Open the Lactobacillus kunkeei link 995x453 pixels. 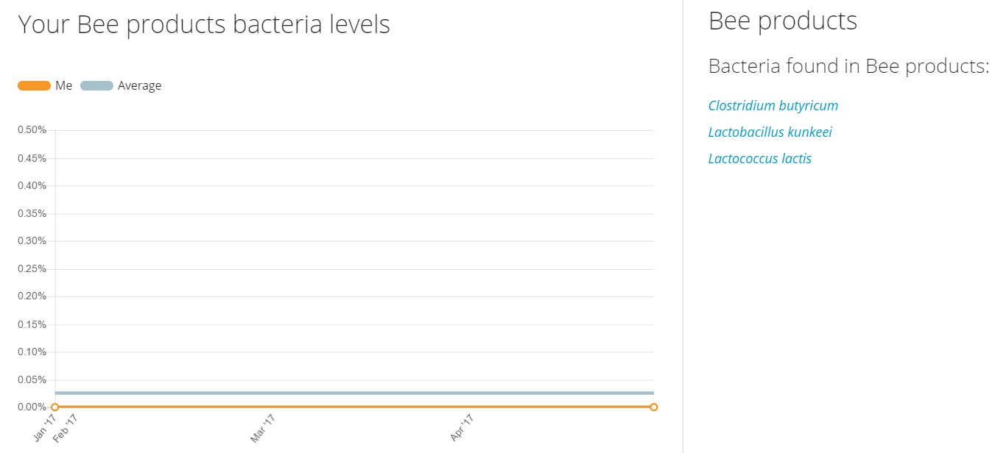pos(770,132)
